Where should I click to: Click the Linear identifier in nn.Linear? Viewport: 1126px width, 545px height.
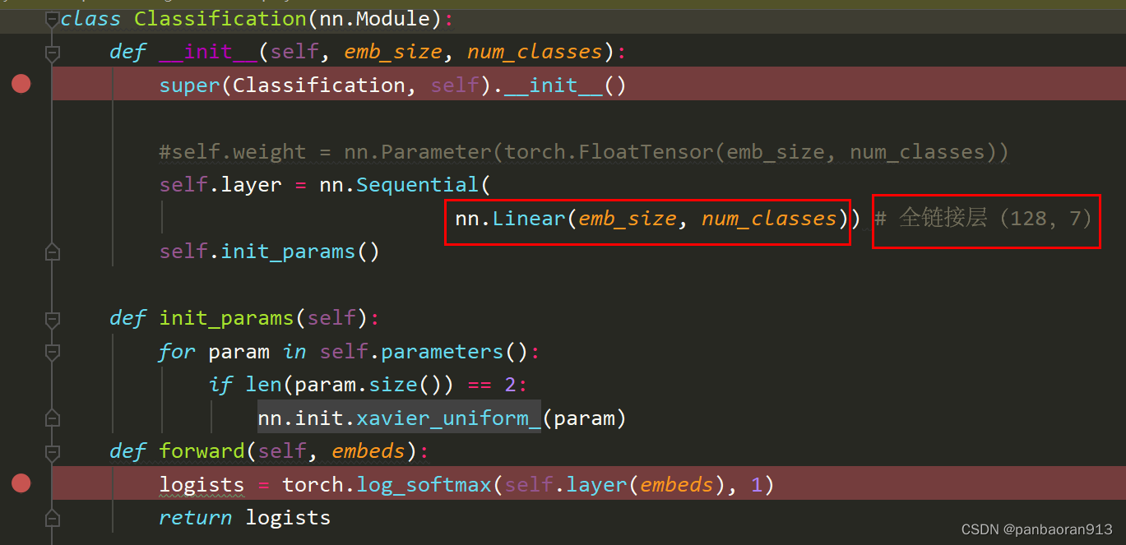(x=529, y=218)
